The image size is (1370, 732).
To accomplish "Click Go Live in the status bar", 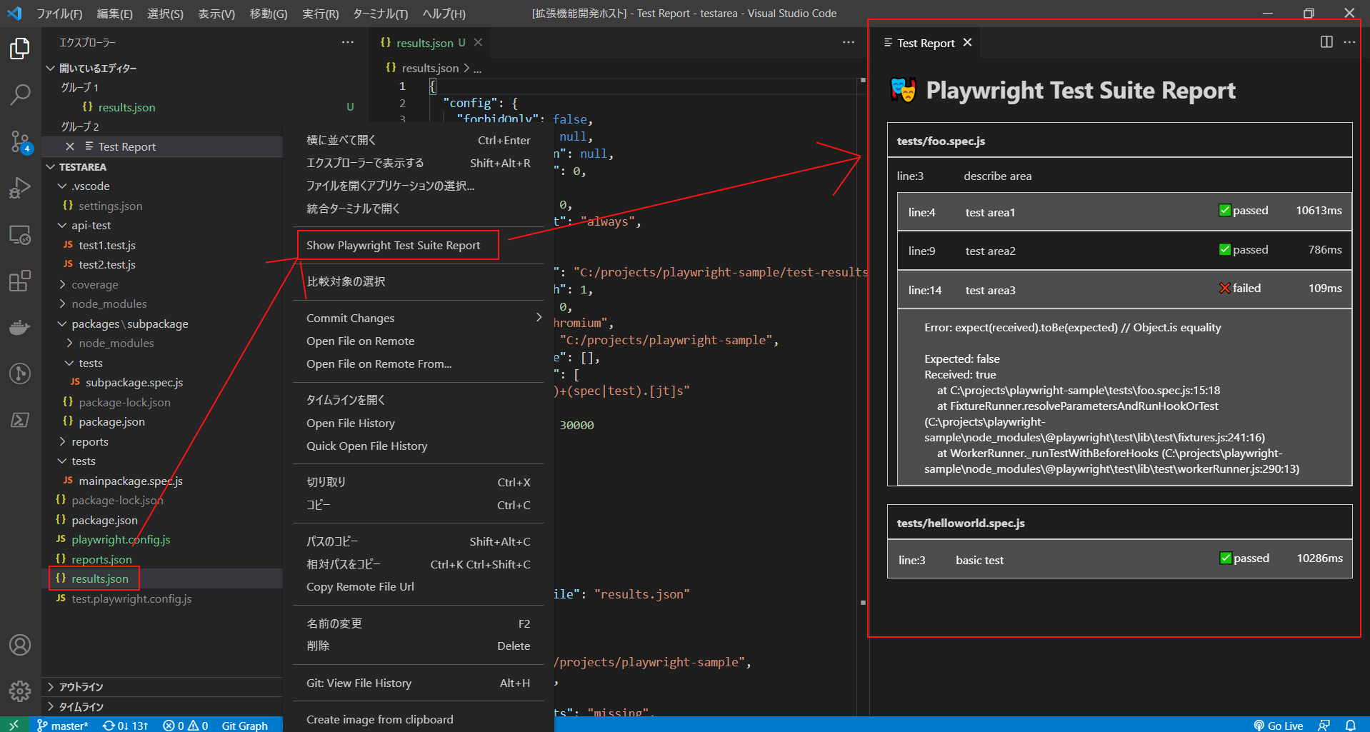I will point(1278,725).
